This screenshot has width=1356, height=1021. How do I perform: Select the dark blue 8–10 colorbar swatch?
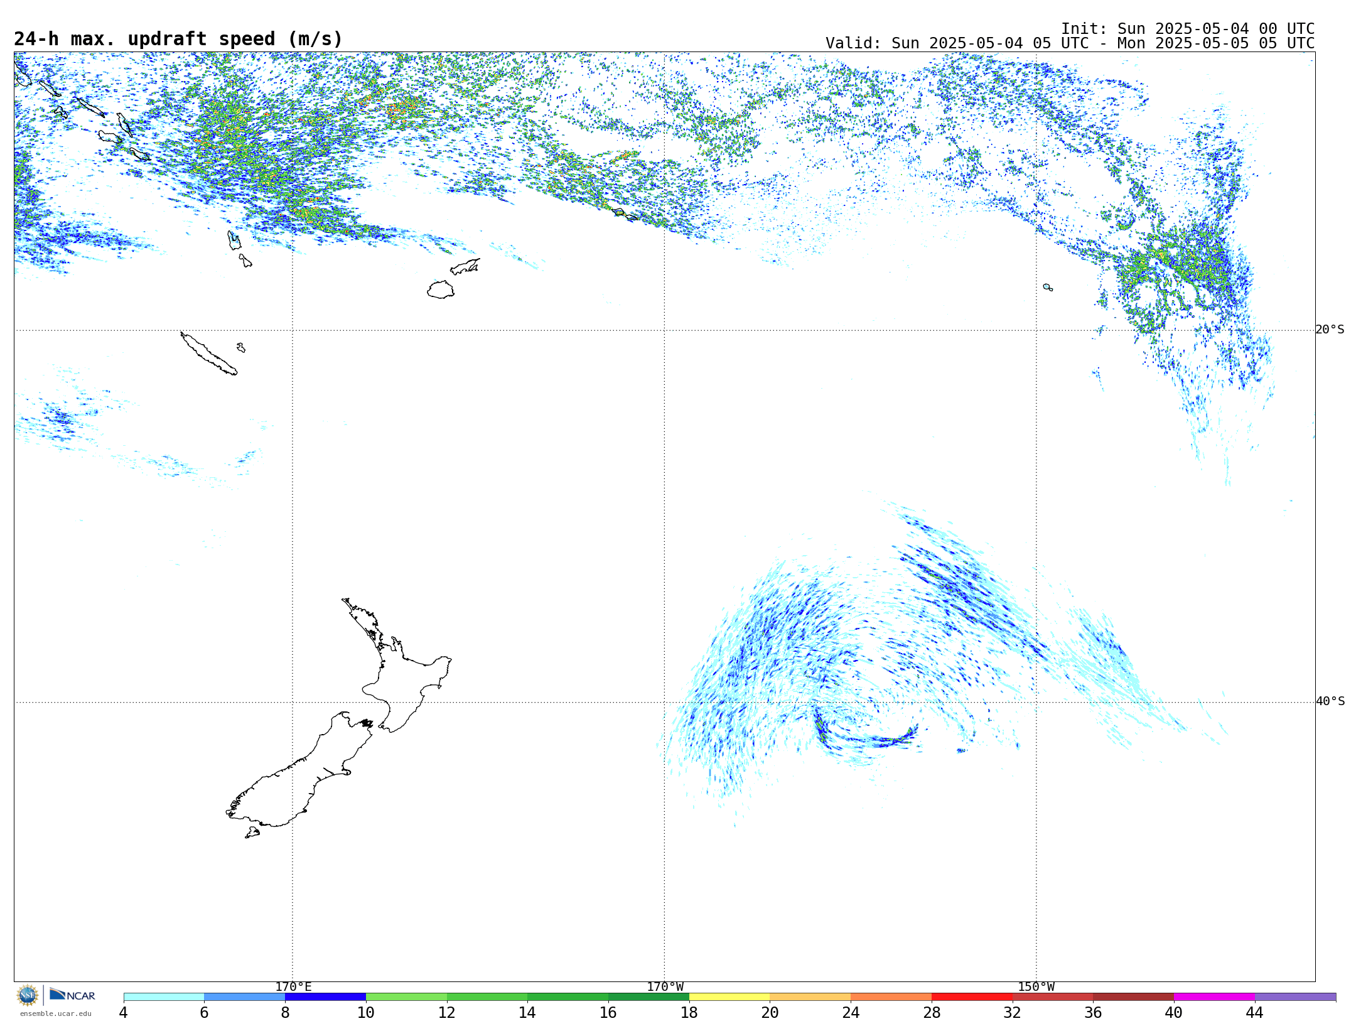pos(325,997)
